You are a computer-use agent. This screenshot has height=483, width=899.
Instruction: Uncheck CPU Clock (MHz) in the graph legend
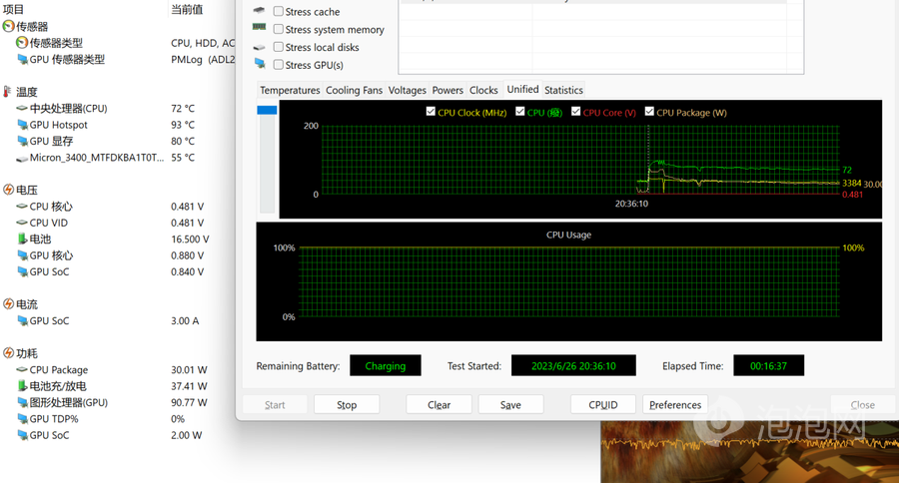[x=432, y=112]
